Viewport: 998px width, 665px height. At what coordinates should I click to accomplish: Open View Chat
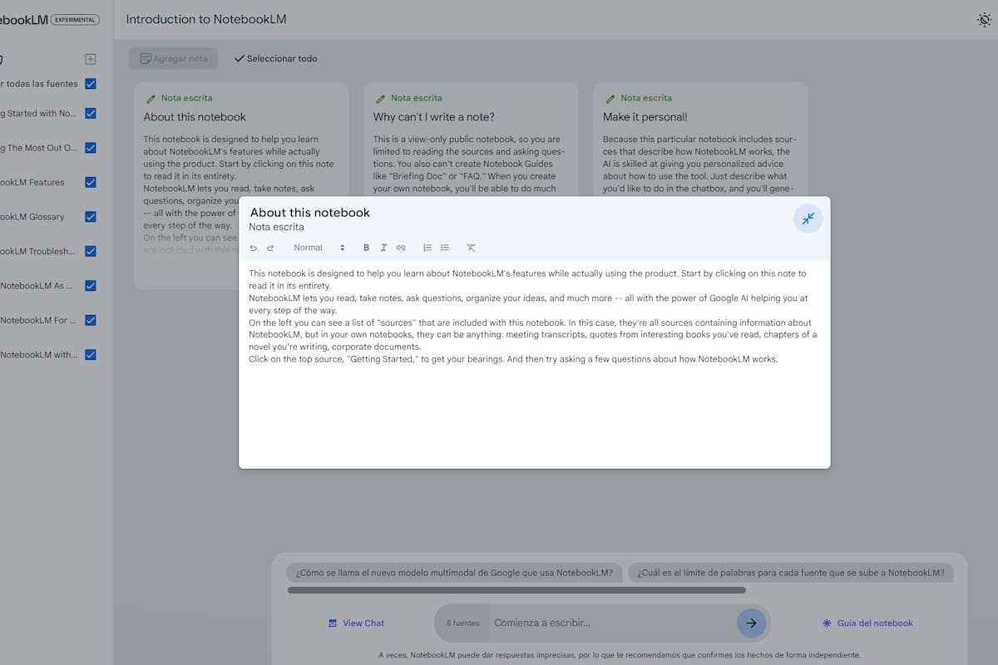click(x=356, y=623)
